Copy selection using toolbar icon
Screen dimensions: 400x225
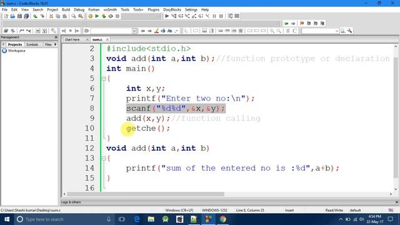58,16
